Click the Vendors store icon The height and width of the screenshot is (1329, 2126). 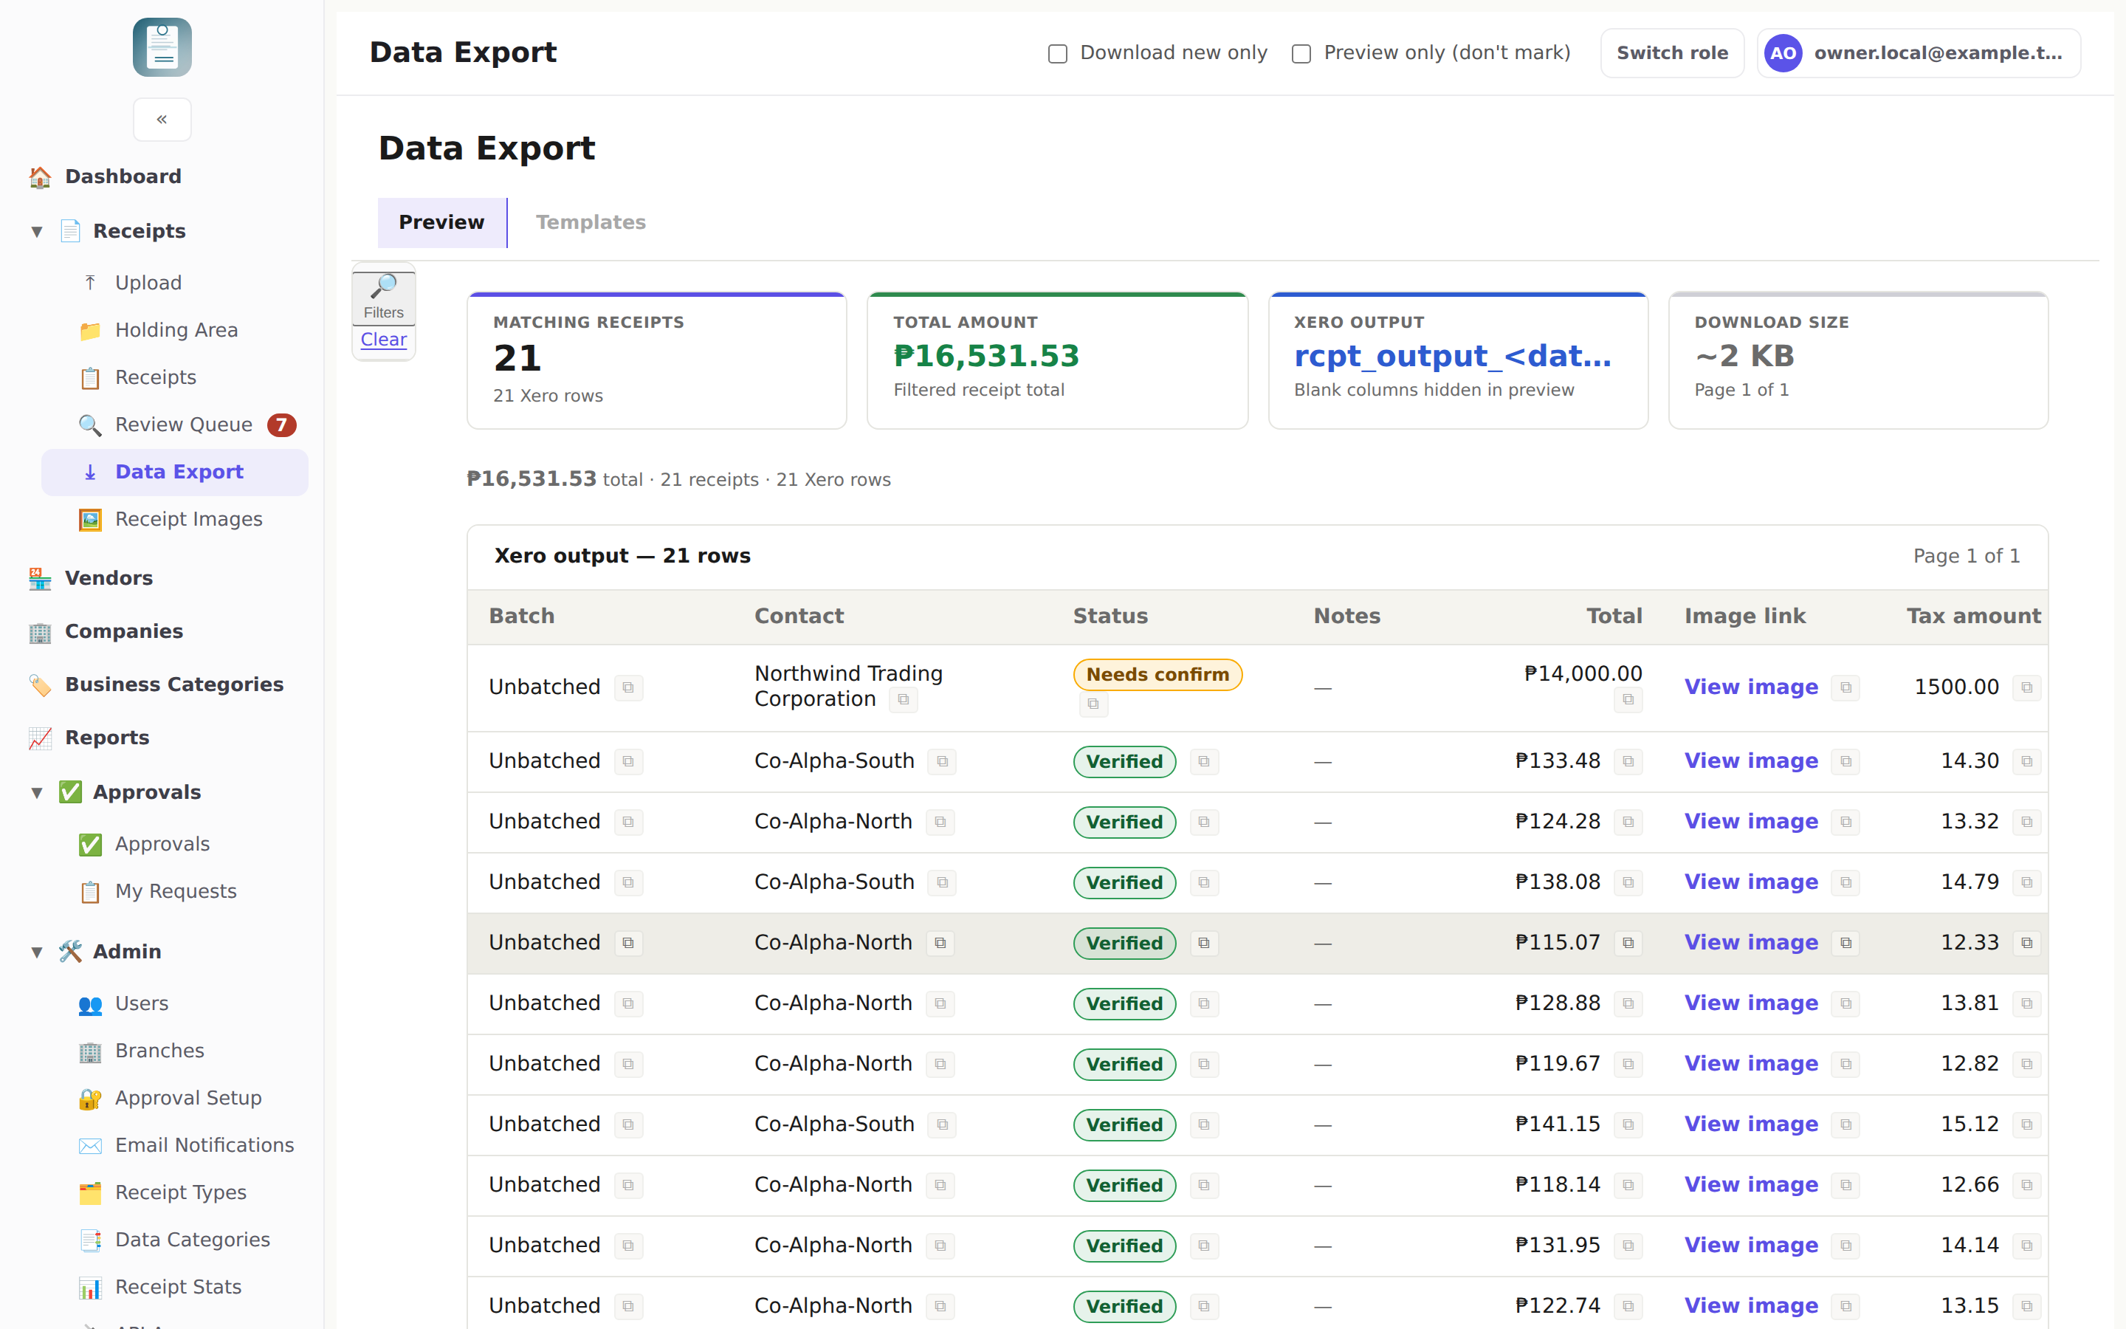point(41,578)
